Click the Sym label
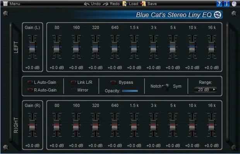Screen dimensions: 240x154 click(177, 86)
